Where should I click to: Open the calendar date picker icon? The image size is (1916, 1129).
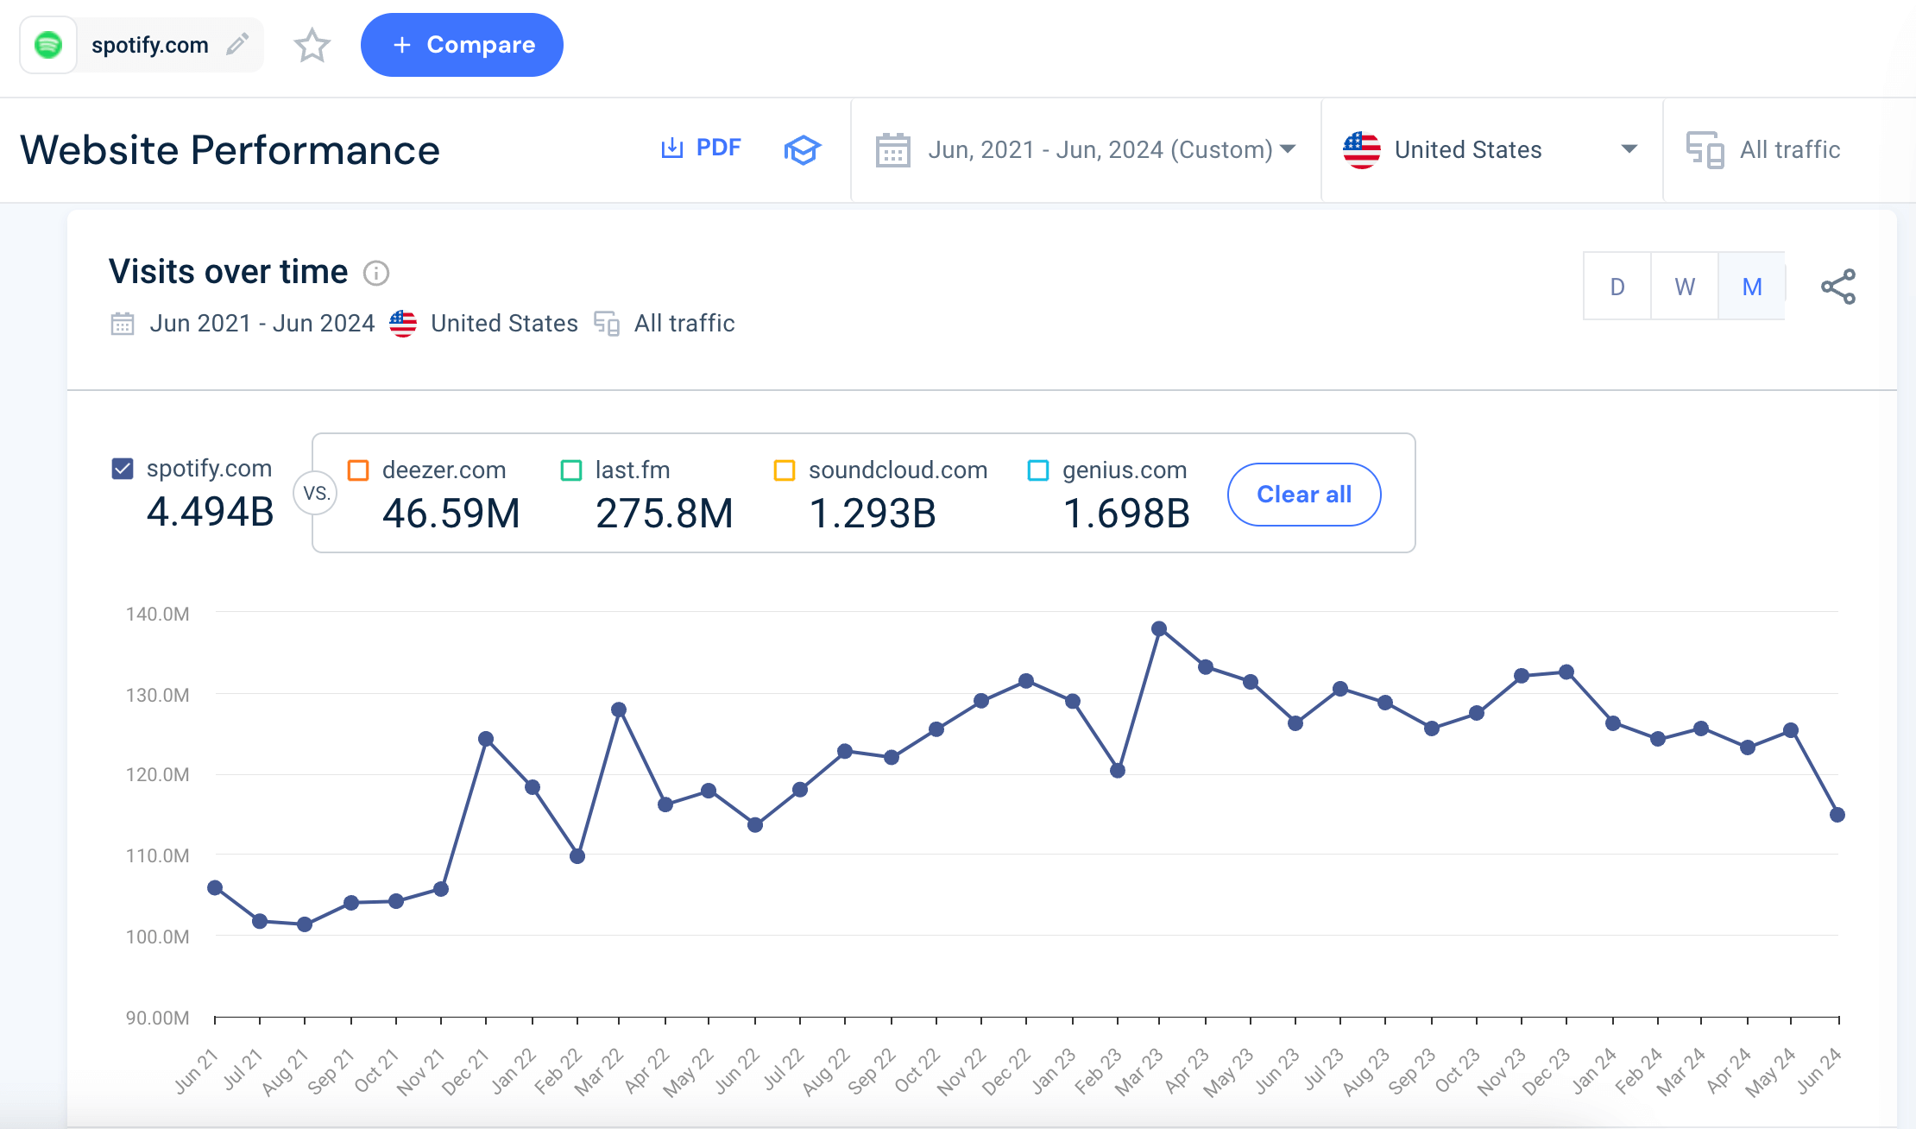tap(893, 150)
